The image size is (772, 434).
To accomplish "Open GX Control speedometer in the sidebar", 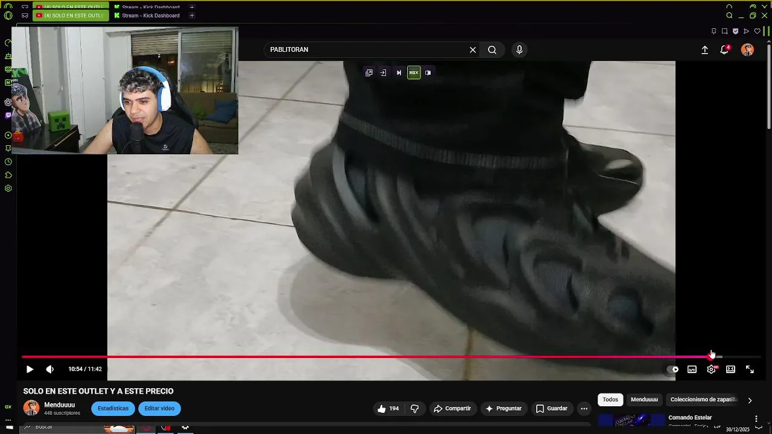I will (8, 43).
